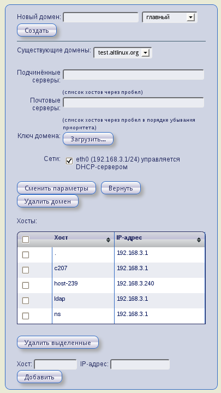Select all hosts via header checkbox
The image size is (221, 393).
[x=26, y=240]
